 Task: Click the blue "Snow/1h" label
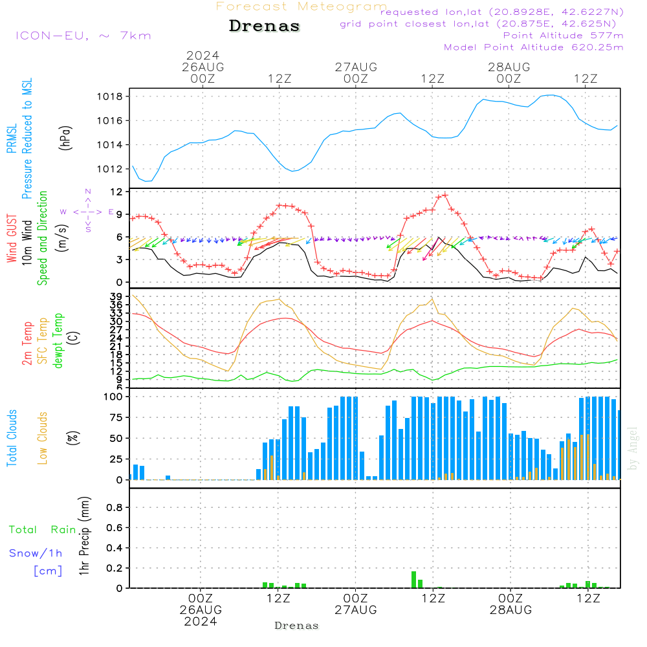click(36, 553)
